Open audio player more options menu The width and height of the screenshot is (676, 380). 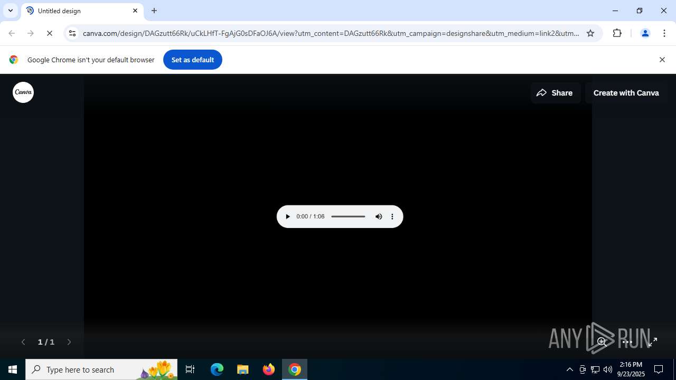pos(392,216)
